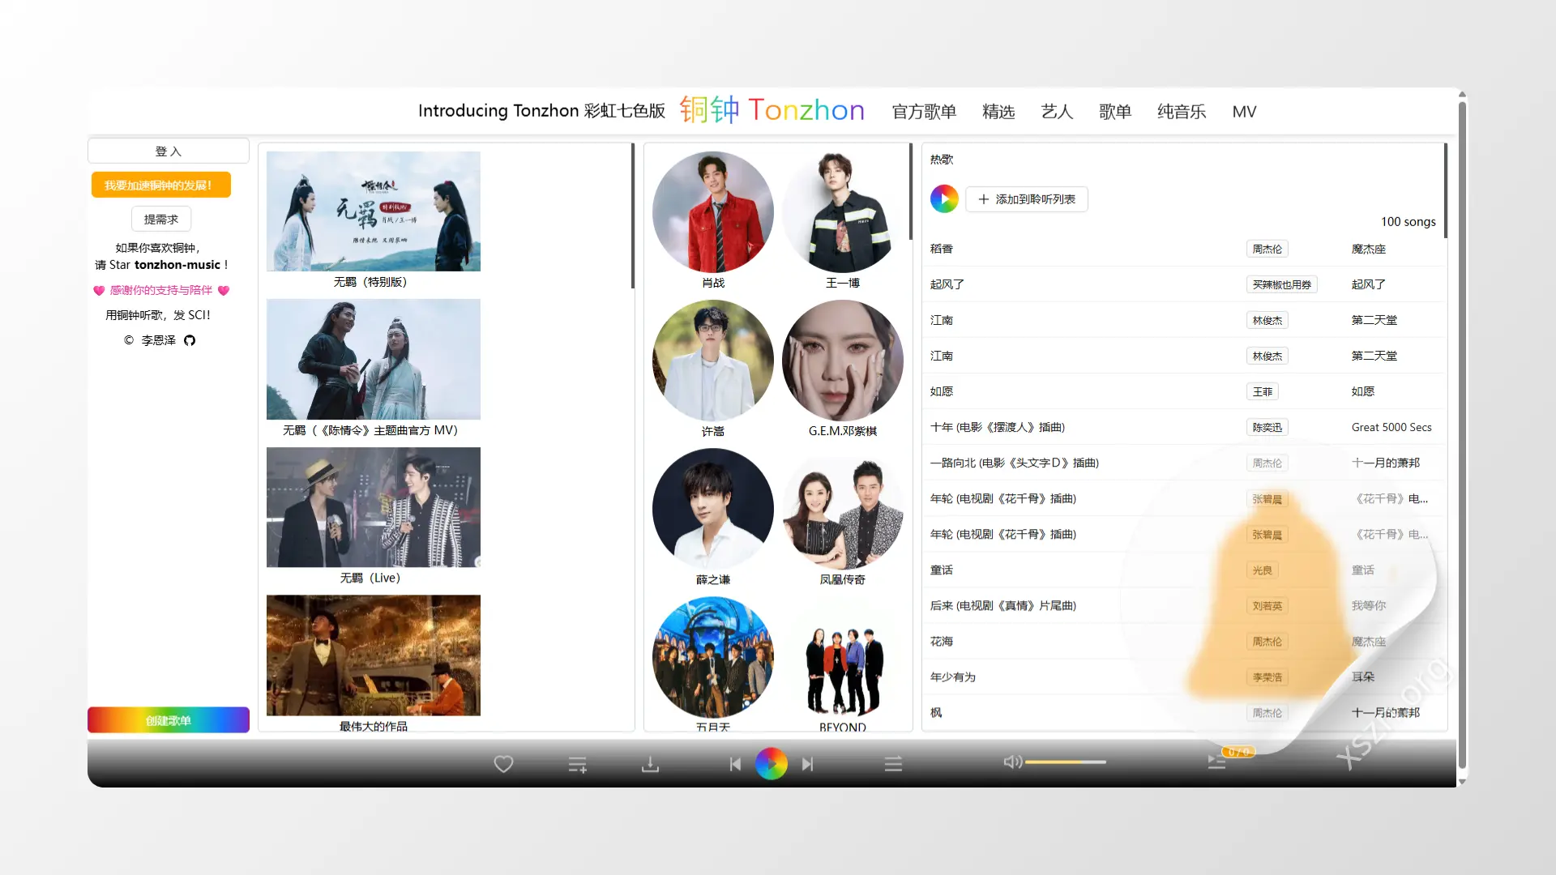The image size is (1556, 875).
Task: Open artist tag 买辣椒也用券
Action: point(1281,284)
